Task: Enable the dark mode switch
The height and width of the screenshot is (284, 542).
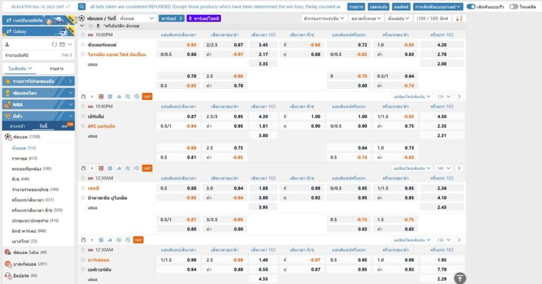Action: point(513,7)
